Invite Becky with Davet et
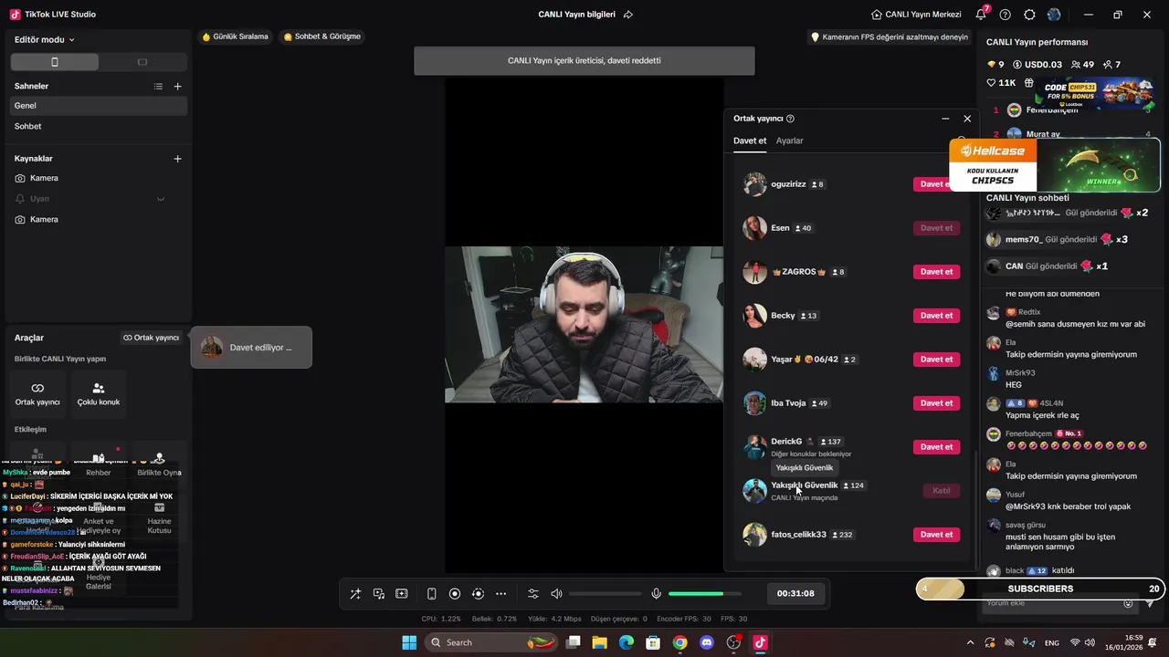This screenshot has width=1169, height=657. (936, 316)
